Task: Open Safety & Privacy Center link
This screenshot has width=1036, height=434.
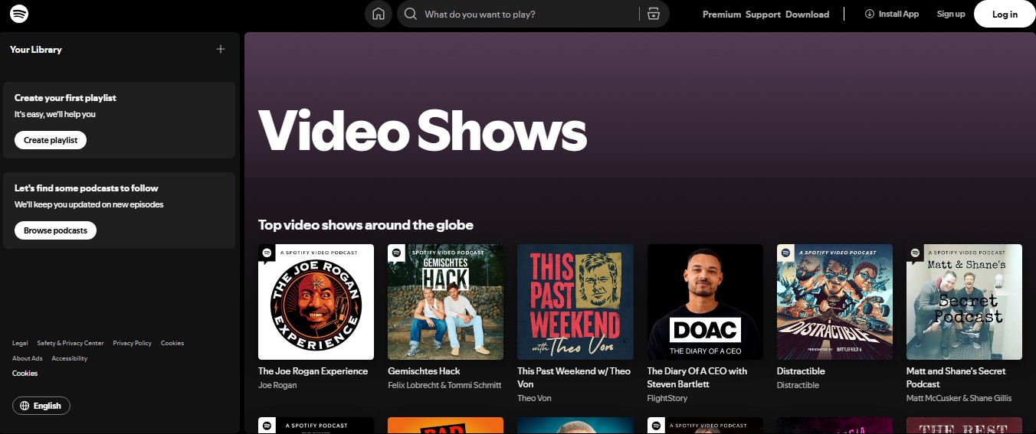Action: point(70,343)
